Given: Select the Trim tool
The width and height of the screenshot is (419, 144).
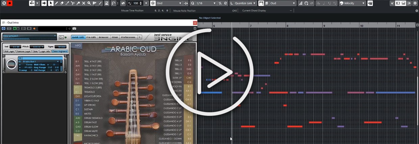Looking at the screenshot, I should pyautogui.click(x=67, y=3).
